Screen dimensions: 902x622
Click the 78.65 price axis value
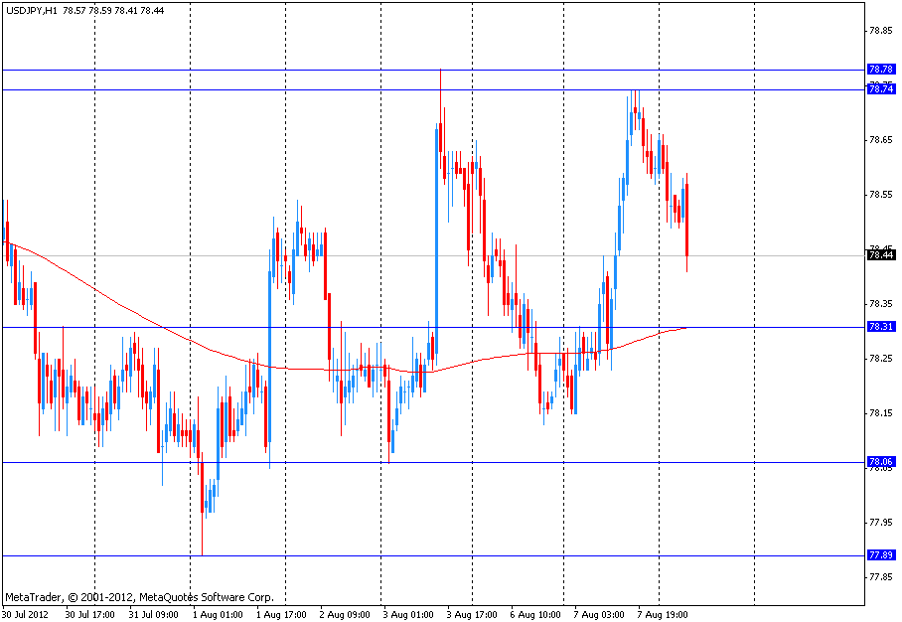tap(880, 139)
